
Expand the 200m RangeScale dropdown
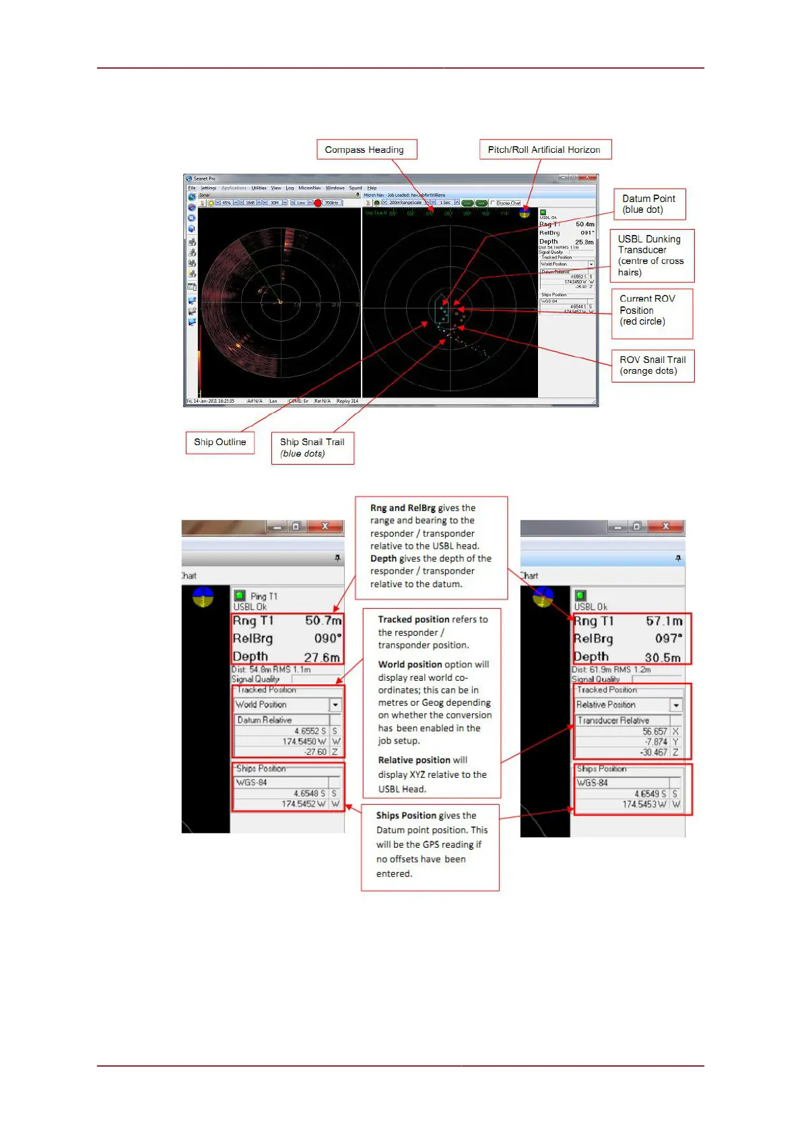(x=428, y=203)
